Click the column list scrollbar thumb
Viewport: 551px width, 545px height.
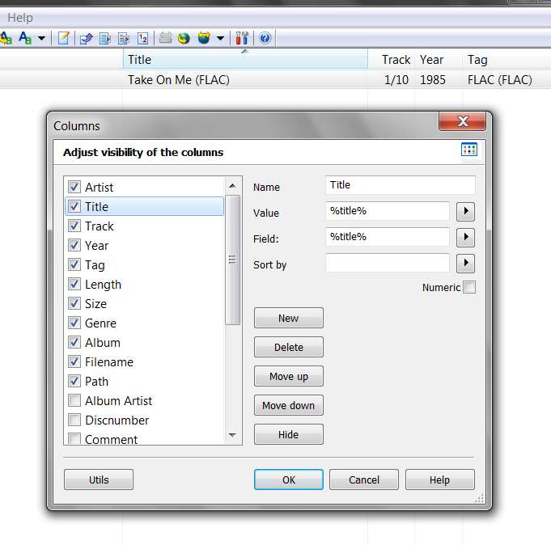click(x=232, y=260)
